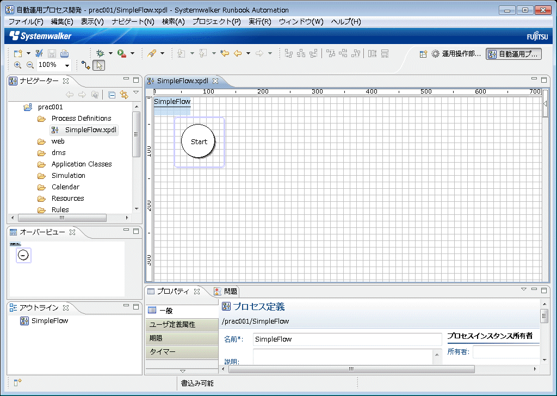
Task: Open the ファイル(F) menu
Action: point(26,22)
